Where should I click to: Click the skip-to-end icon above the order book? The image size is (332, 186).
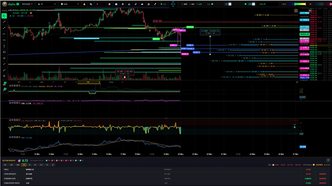click(310, 10)
